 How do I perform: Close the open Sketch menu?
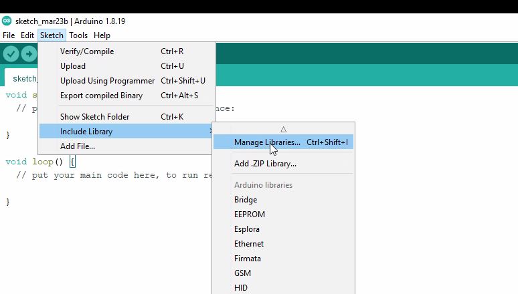click(52, 35)
